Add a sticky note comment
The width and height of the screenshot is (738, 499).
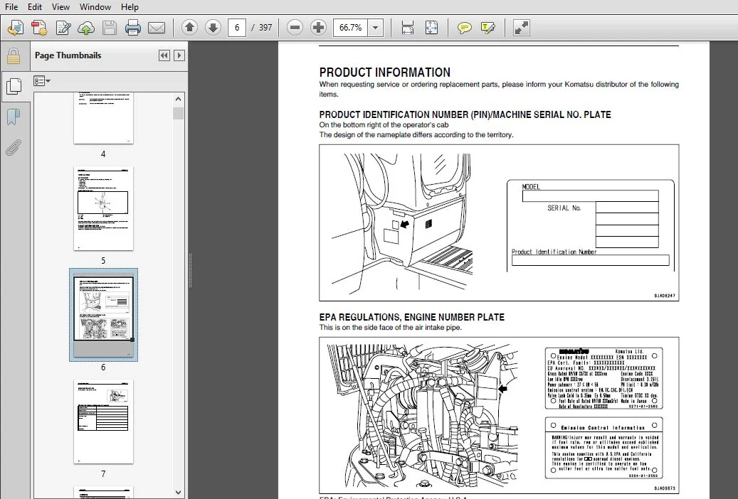(x=464, y=28)
